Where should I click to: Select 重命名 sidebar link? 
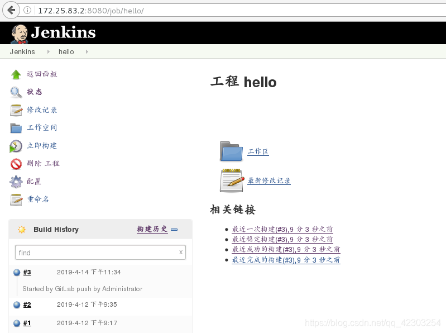click(38, 199)
